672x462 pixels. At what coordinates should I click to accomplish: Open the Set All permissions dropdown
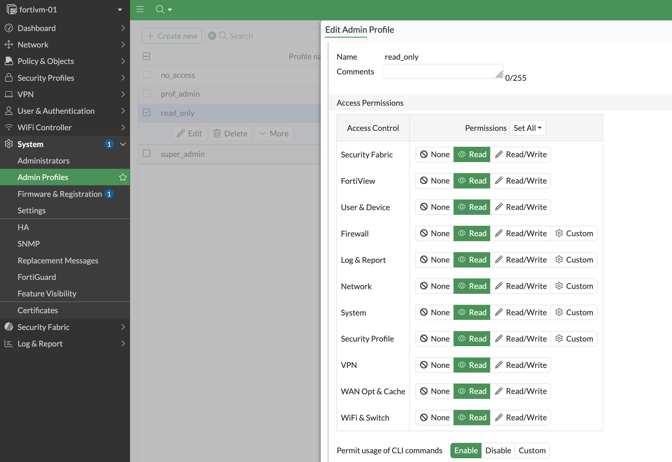click(527, 128)
